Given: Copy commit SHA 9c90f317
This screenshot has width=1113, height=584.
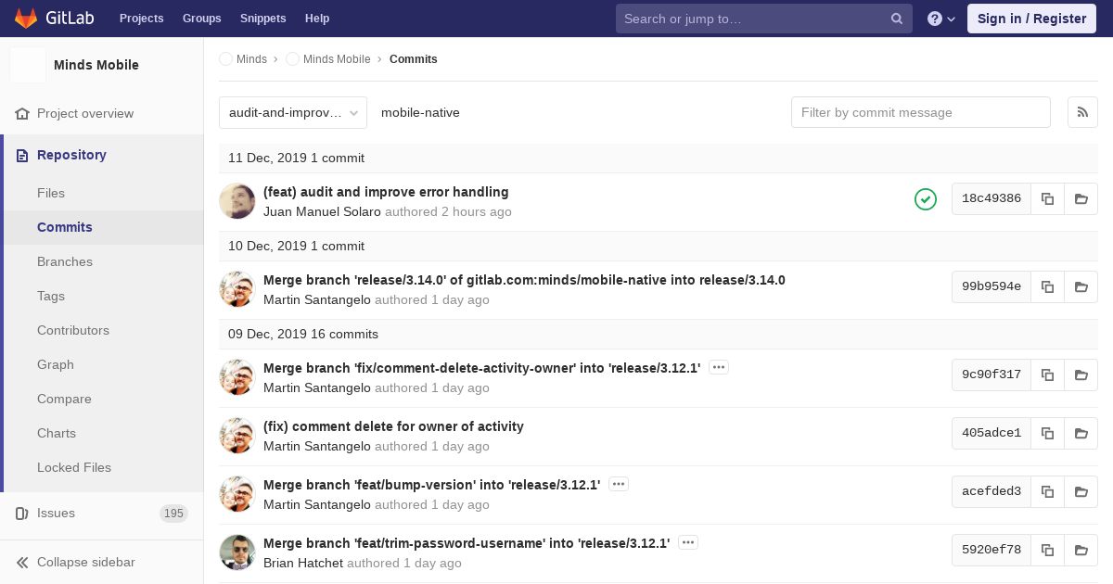Looking at the screenshot, I should pyautogui.click(x=1047, y=375).
